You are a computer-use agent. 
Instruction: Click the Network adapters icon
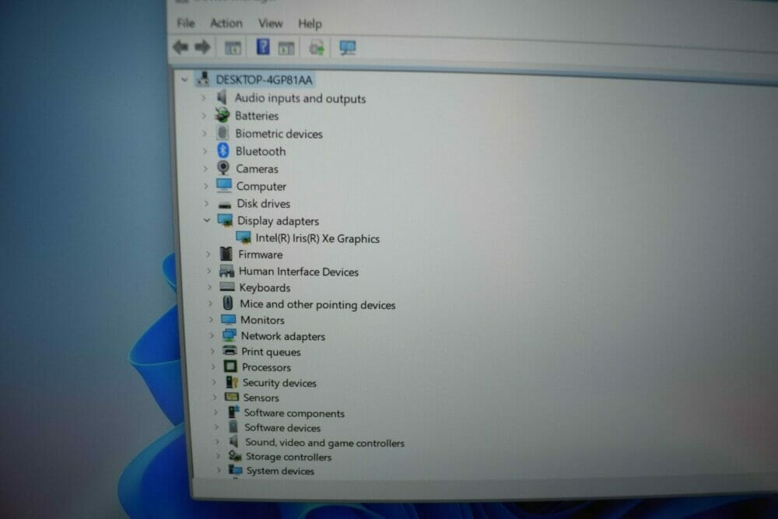pyautogui.click(x=230, y=335)
